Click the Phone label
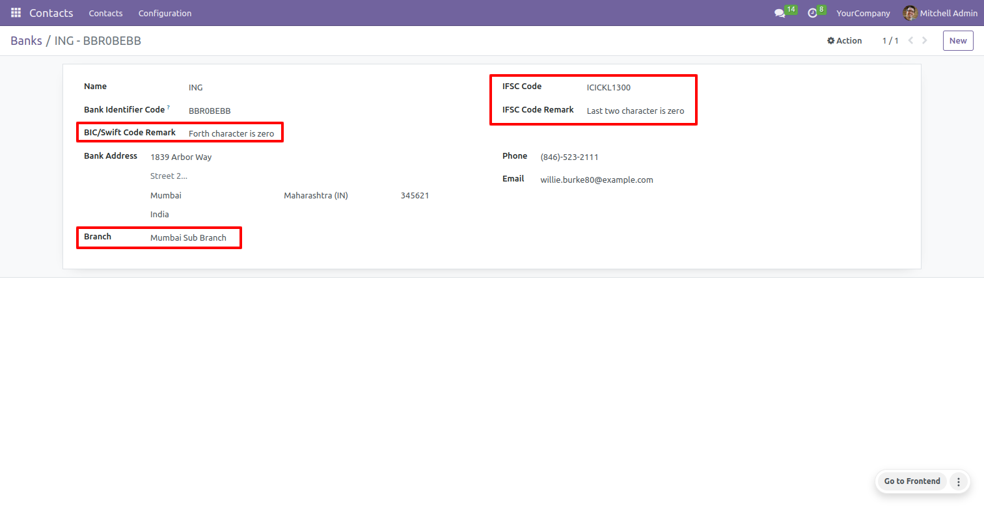Image resolution: width=984 pixels, height=523 pixels. point(515,155)
